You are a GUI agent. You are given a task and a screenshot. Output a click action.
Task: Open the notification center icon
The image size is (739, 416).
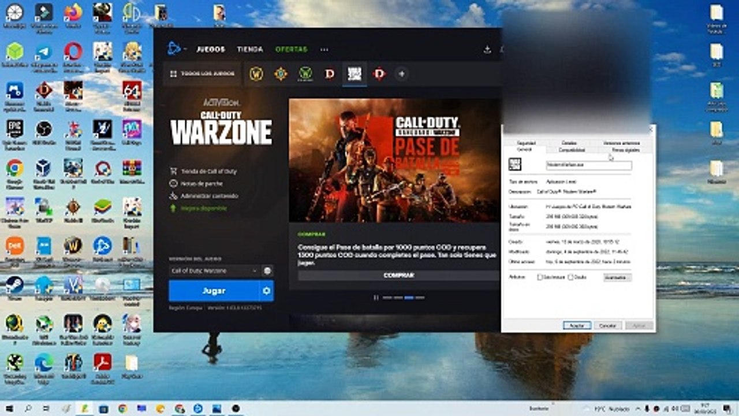(x=726, y=408)
